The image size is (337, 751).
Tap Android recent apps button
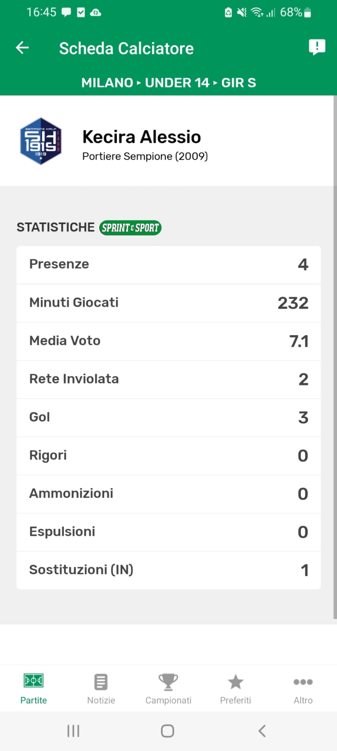[x=73, y=731]
